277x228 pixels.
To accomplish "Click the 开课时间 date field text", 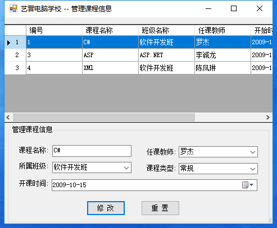I will point(69,185).
